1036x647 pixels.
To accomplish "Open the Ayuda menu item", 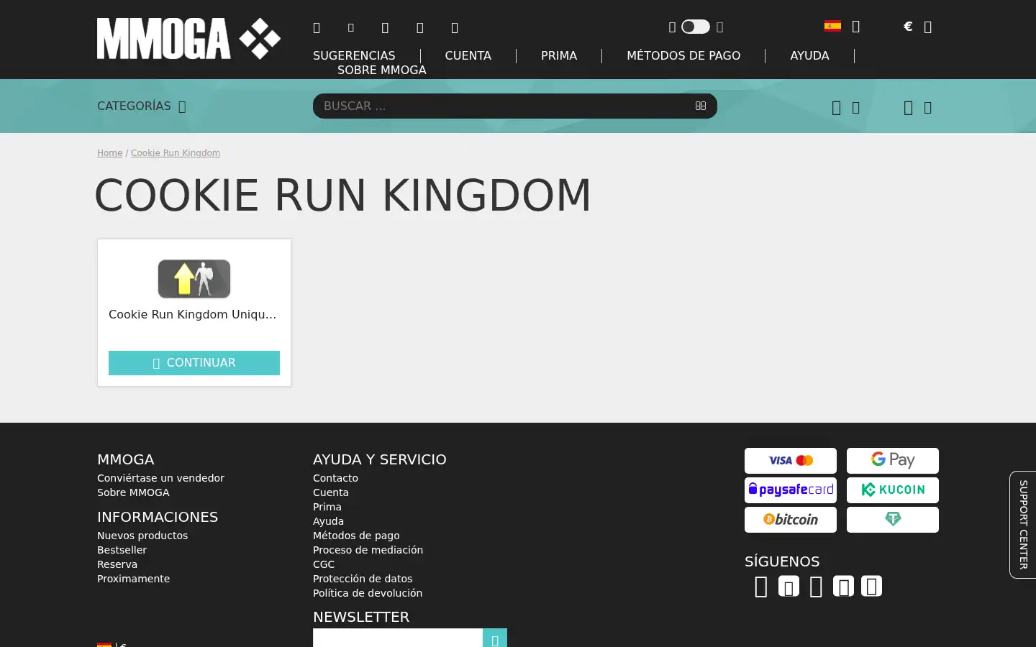I will pyautogui.click(x=809, y=55).
